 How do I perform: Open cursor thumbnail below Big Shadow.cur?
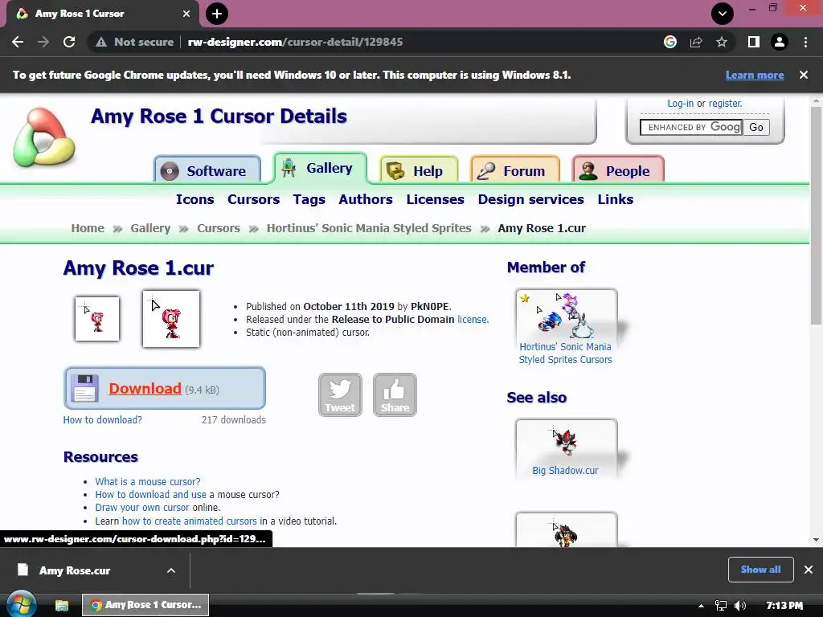[566, 531]
